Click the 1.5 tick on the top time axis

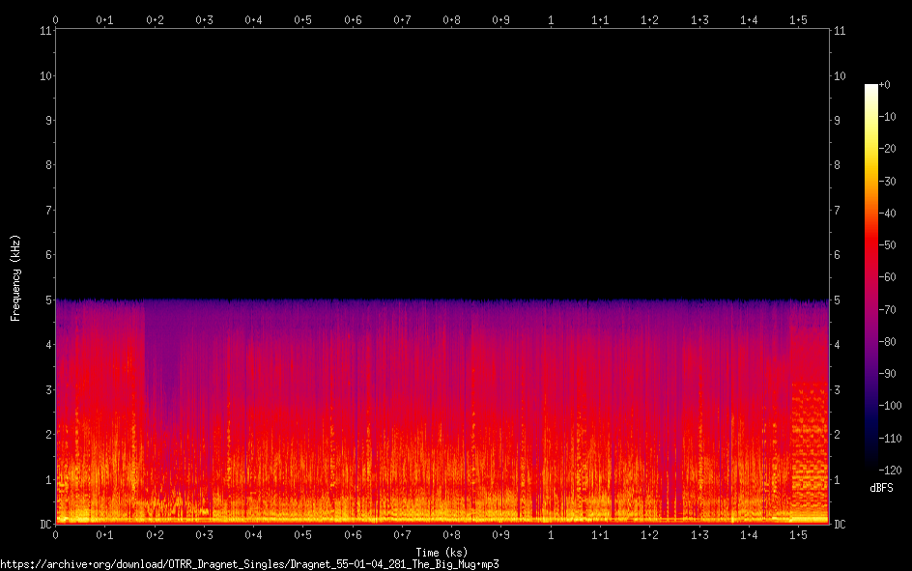[798, 19]
